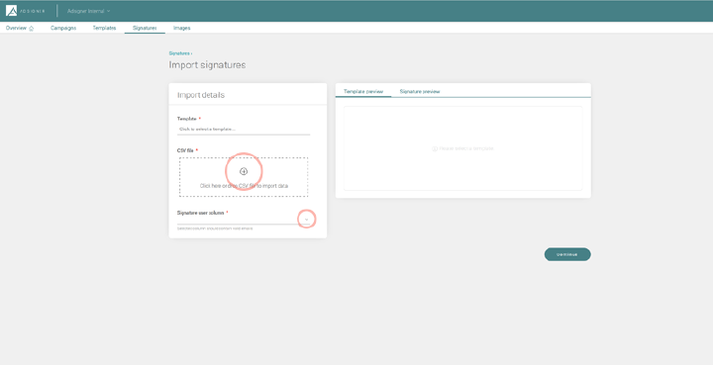Click the CSV upload instruction text

pyautogui.click(x=244, y=186)
